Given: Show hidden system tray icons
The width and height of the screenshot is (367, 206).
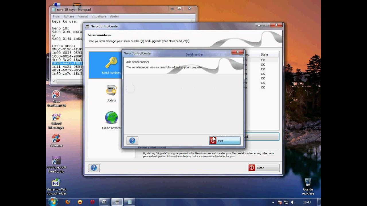Looking at the screenshot, I should click(x=273, y=202).
